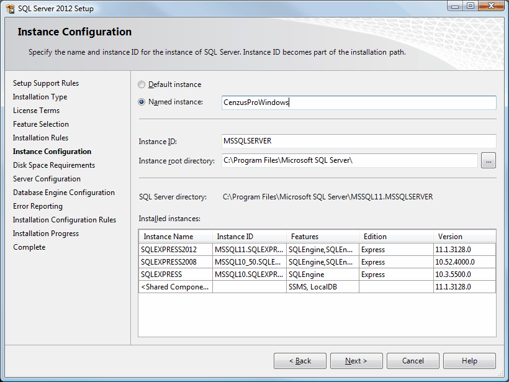The height and width of the screenshot is (382, 509).
Task: Cancel the SQL Server setup
Action: pyautogui.click(x=413, y=361)
